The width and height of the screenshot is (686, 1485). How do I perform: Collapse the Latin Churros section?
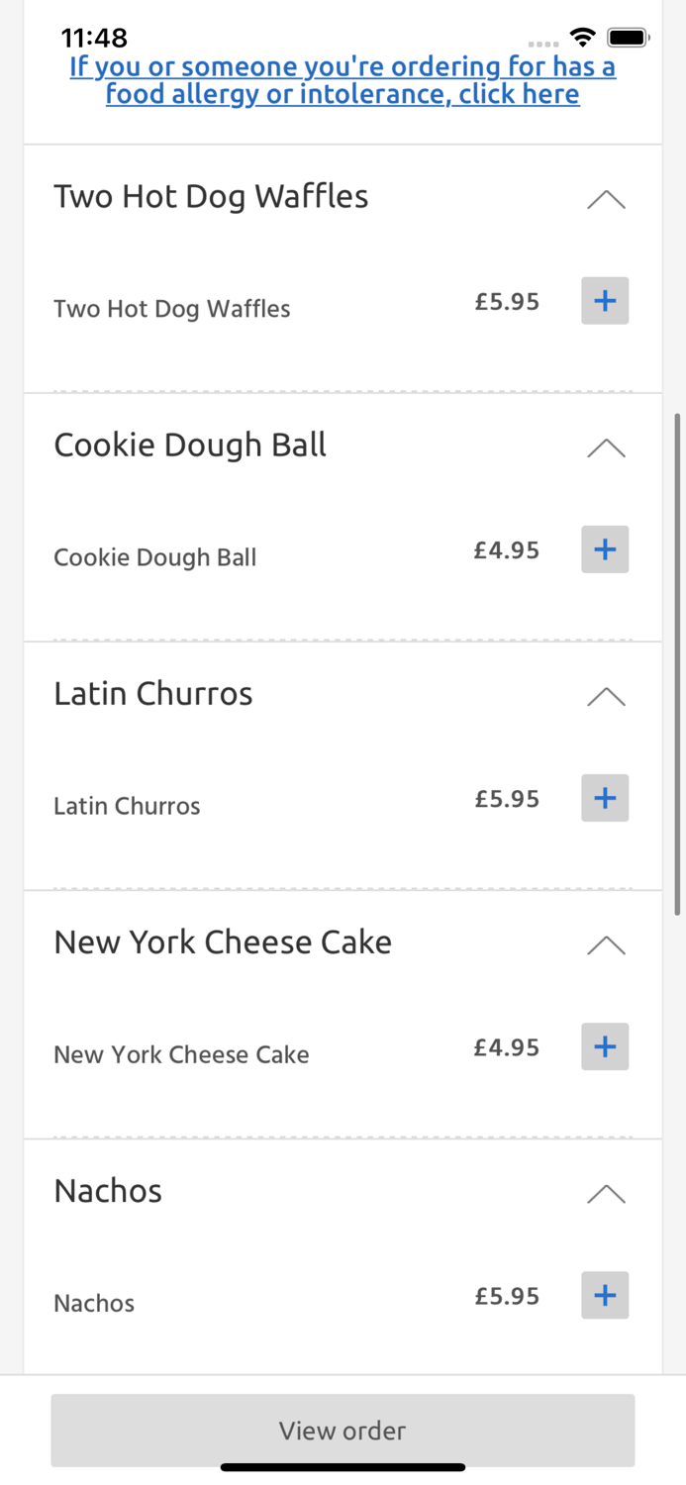[605, 696]
